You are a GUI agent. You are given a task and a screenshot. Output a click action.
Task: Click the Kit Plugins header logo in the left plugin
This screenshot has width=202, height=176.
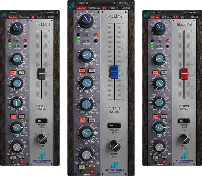click(x=4, y=15)
